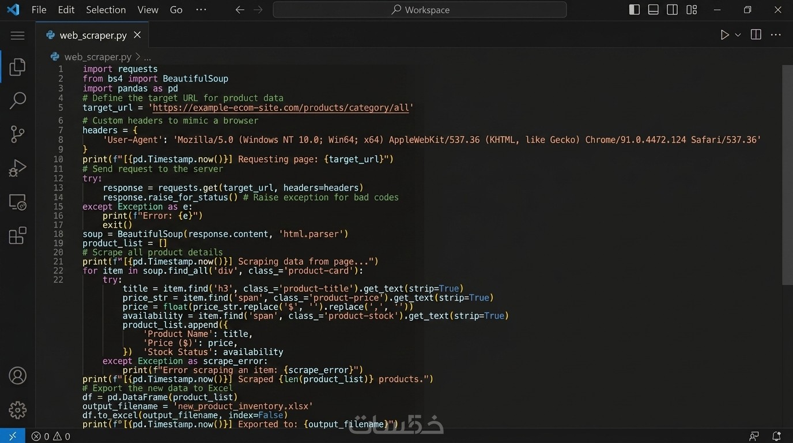Expand the run options dropdown arrow
Viewport: 793px width, 443px height.
tap(738, 35)
